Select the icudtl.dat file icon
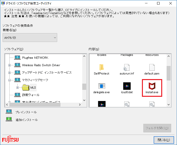 tap(127, 86)
